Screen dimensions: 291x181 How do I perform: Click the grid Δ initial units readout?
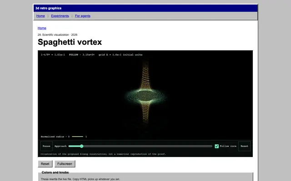tap(120, 55)
